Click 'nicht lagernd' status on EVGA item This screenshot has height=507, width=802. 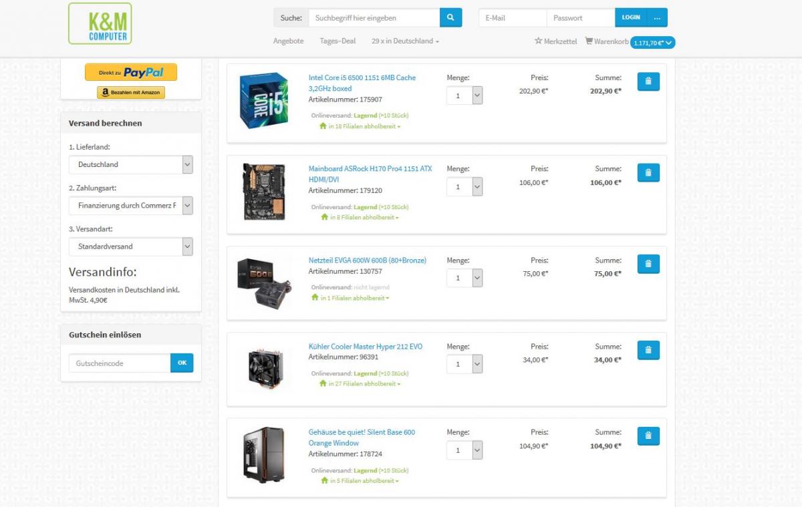tap(372, 287)
